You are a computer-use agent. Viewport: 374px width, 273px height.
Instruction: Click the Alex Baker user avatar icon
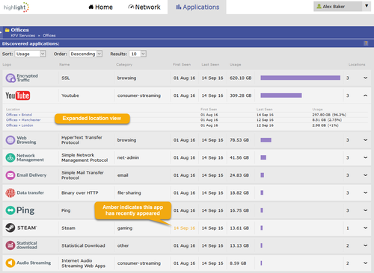click(x=319, y=7)
